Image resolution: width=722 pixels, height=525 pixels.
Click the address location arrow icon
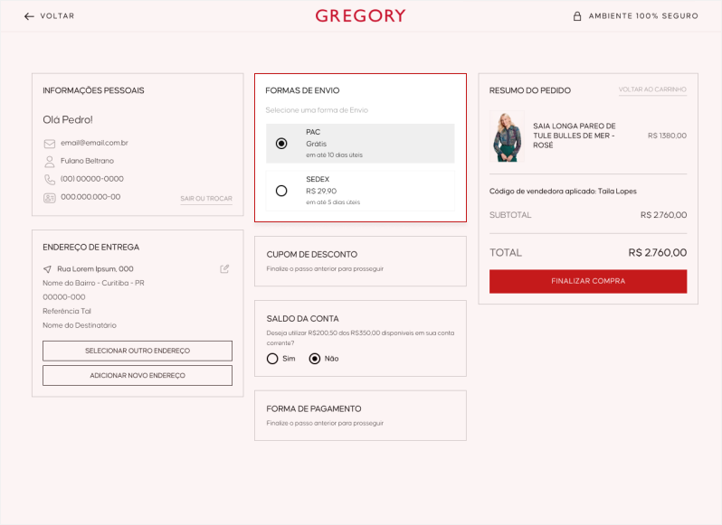(47, 269)
